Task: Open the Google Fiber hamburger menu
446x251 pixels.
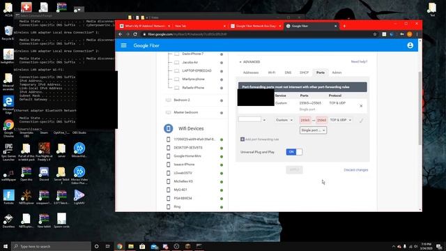Action: coord(123,45)
